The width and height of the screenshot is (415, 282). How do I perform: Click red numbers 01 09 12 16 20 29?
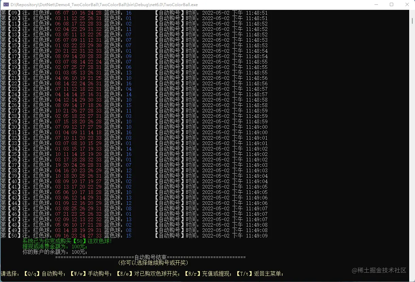tap(78, 203)
